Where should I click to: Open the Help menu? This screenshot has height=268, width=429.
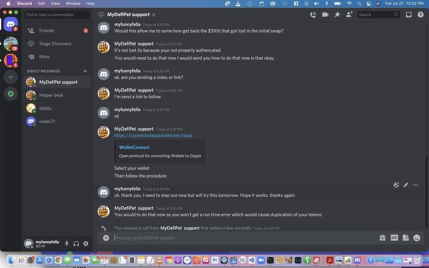pyautogui.click(x=90, y=4)
